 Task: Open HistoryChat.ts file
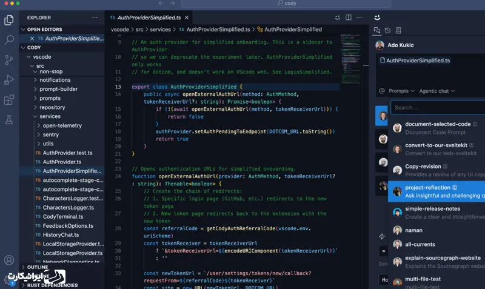point(62,235)
